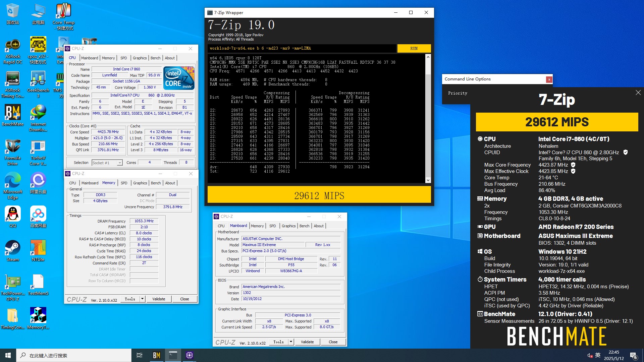Viewport: 644px width, 362px height.
Task: Open ASRock Rapid OC desktop icon
Action: click(x=12, y=51)
